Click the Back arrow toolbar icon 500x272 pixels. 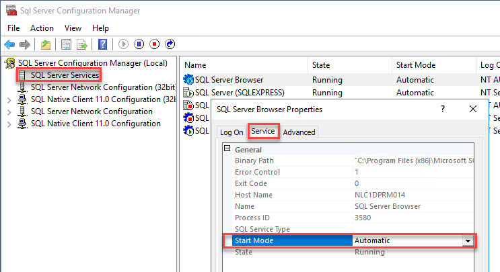(9, 44)
